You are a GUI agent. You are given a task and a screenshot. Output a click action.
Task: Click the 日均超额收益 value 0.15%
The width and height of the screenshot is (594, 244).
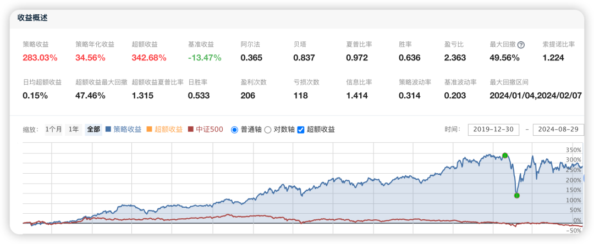[x=35, y=96]
